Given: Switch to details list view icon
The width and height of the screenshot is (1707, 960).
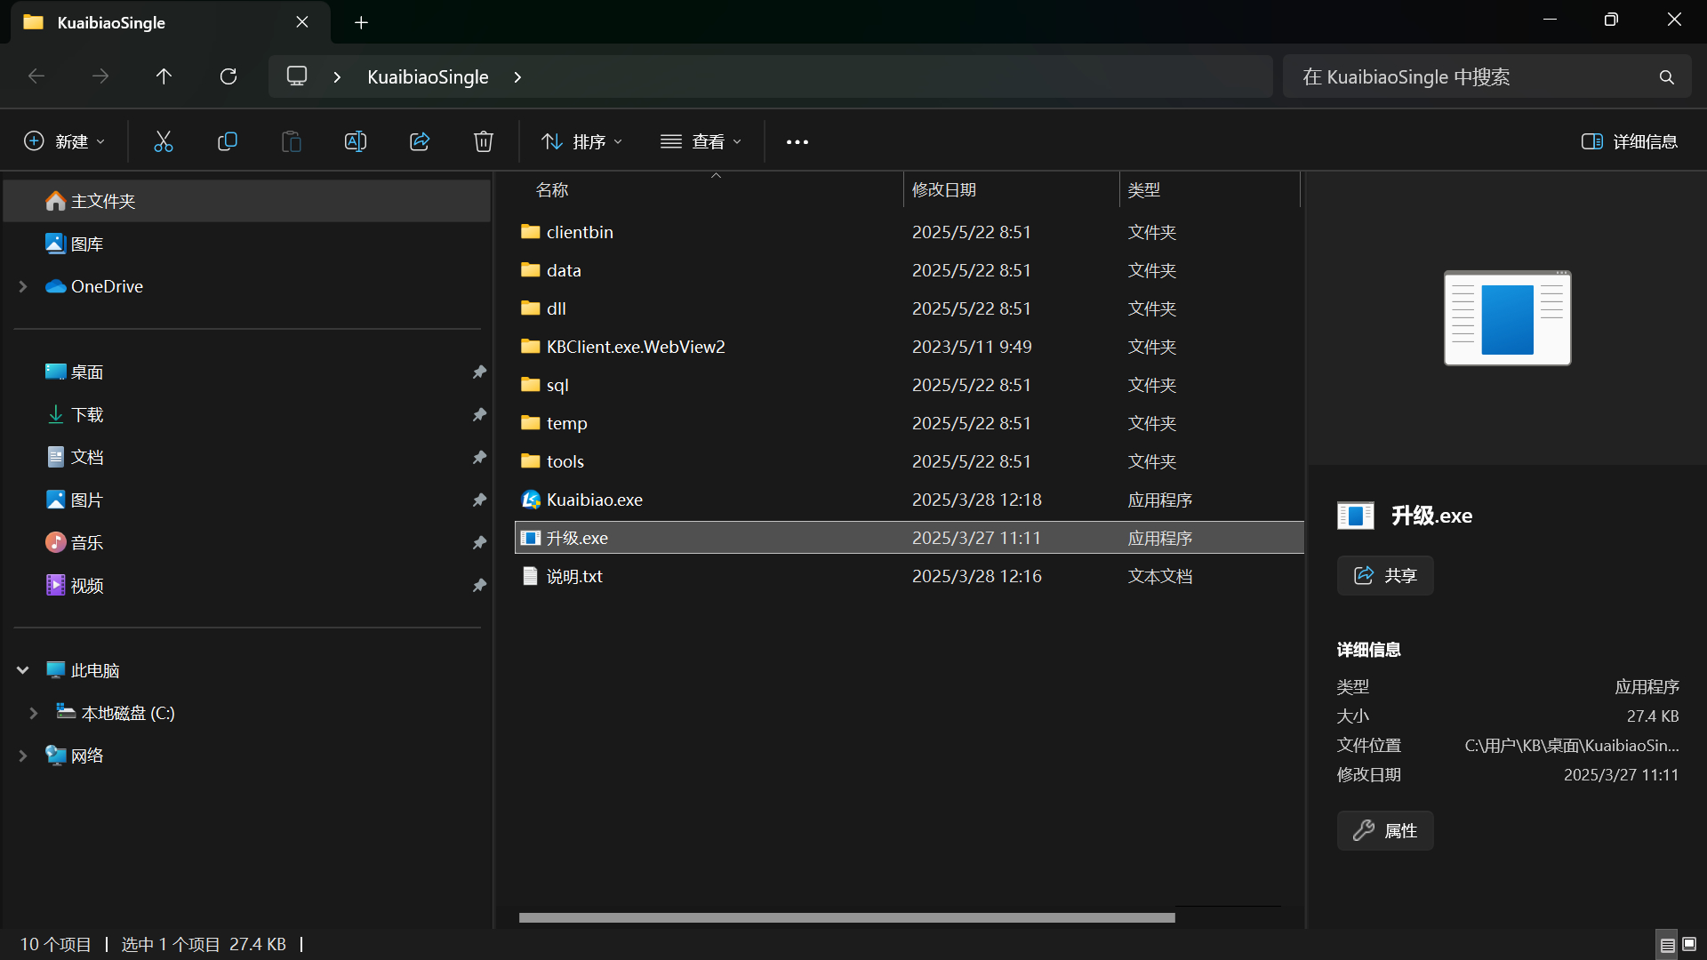Looking at the screenshot, I should [x=1668, y=944].
